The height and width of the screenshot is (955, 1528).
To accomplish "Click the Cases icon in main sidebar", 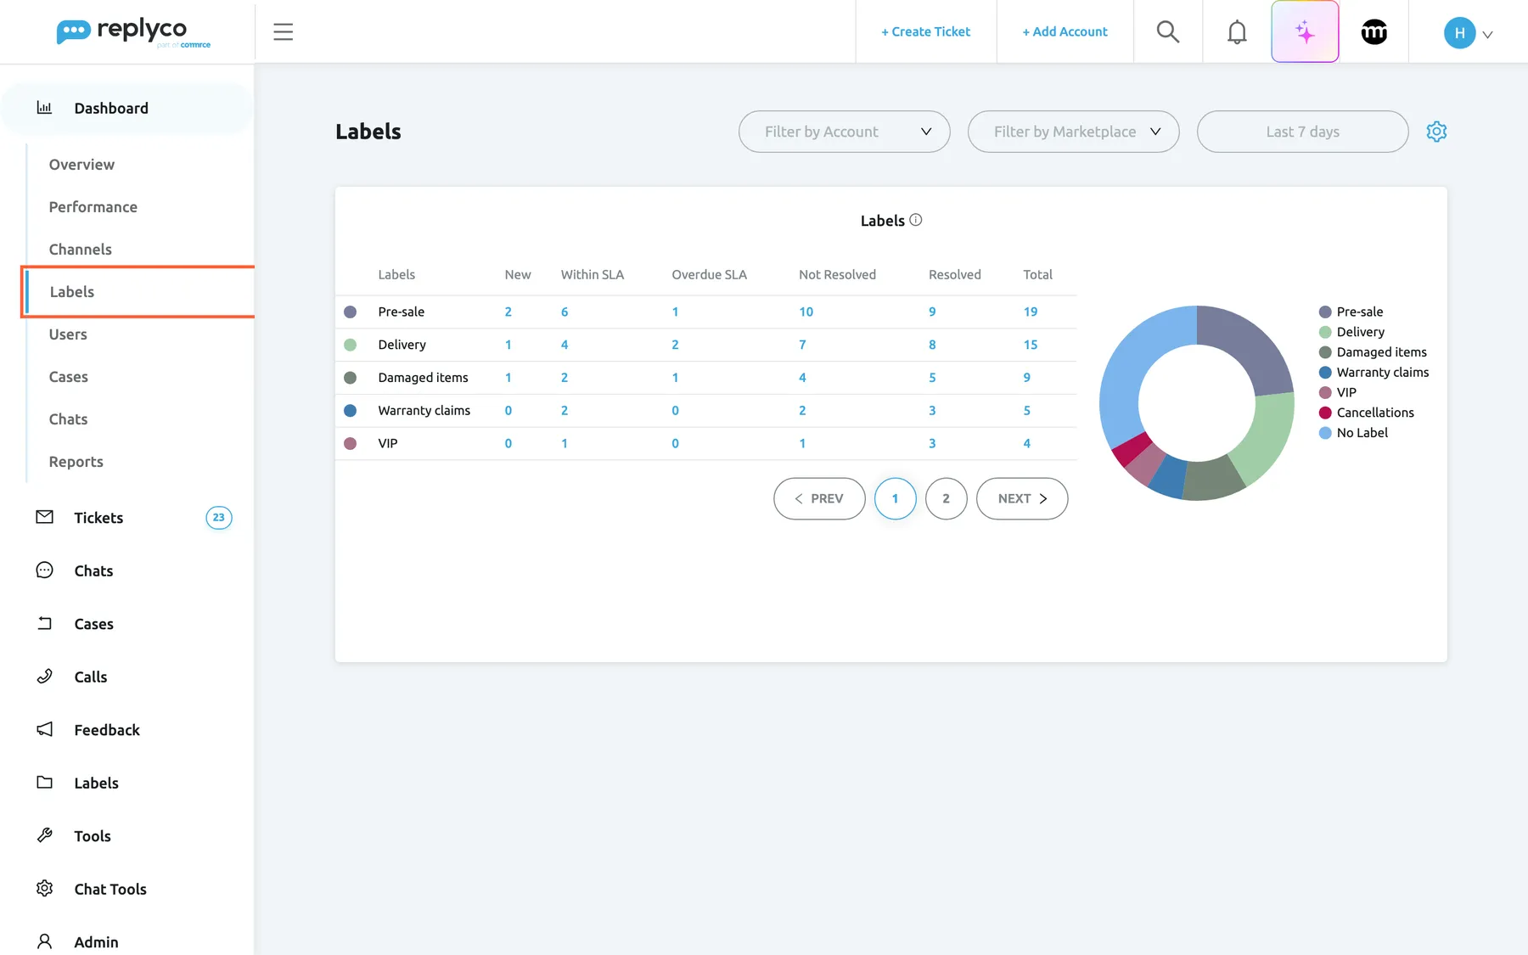I will [45, 623].
